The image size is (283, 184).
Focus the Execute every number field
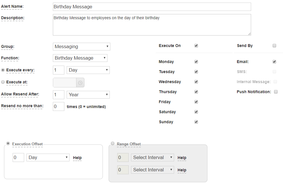click(59, 70)
